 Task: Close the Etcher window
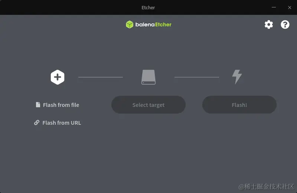290,7
